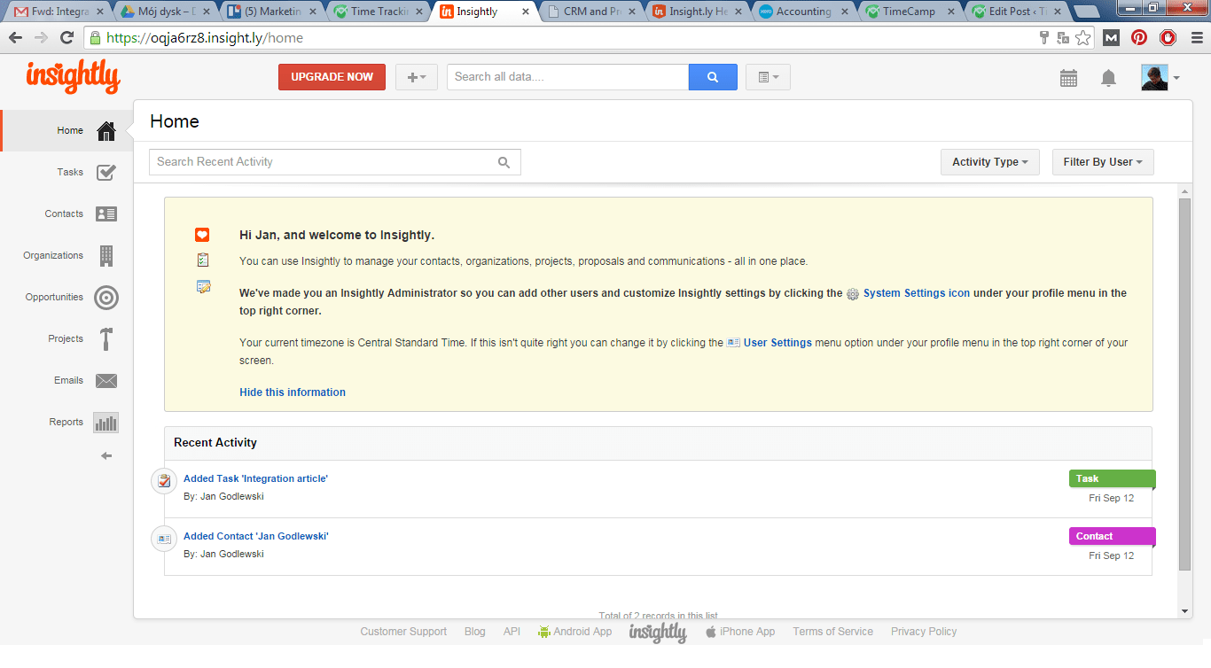Click the Search Recent Activity field
Screen dimensions: 1211x668
[335, 162]
